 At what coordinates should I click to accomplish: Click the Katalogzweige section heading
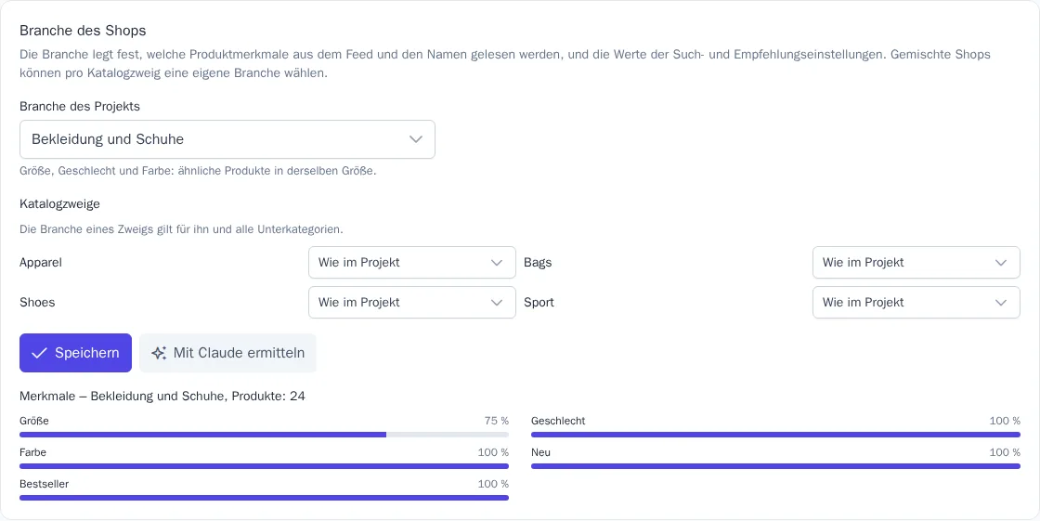[59, 203]
